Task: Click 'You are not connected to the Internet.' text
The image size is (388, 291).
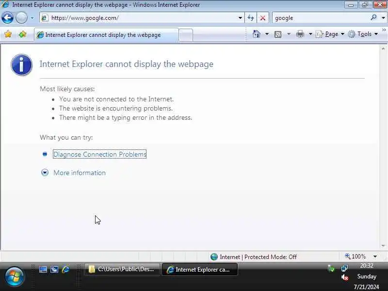Action: (x=116, y=99)
